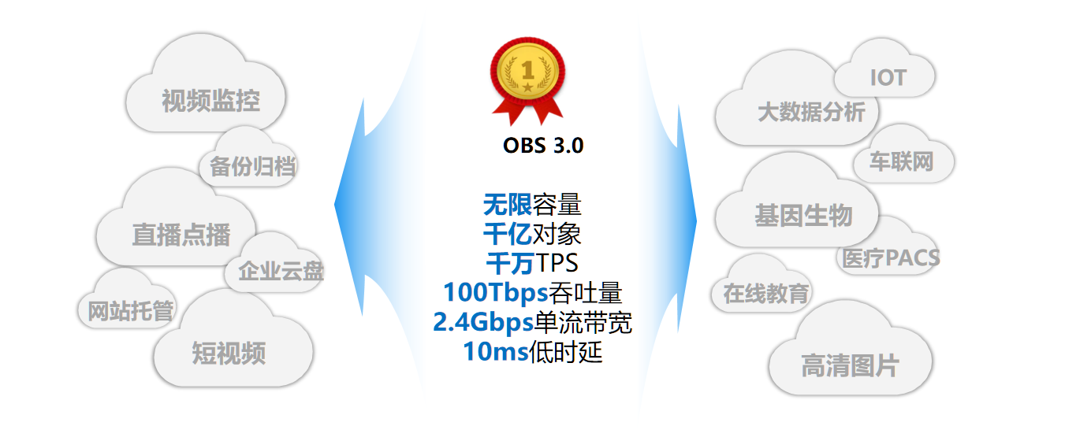This screenshot has width=1065, height=437.
Task: Click the 无限容量 text line
Action: (532, 205)
